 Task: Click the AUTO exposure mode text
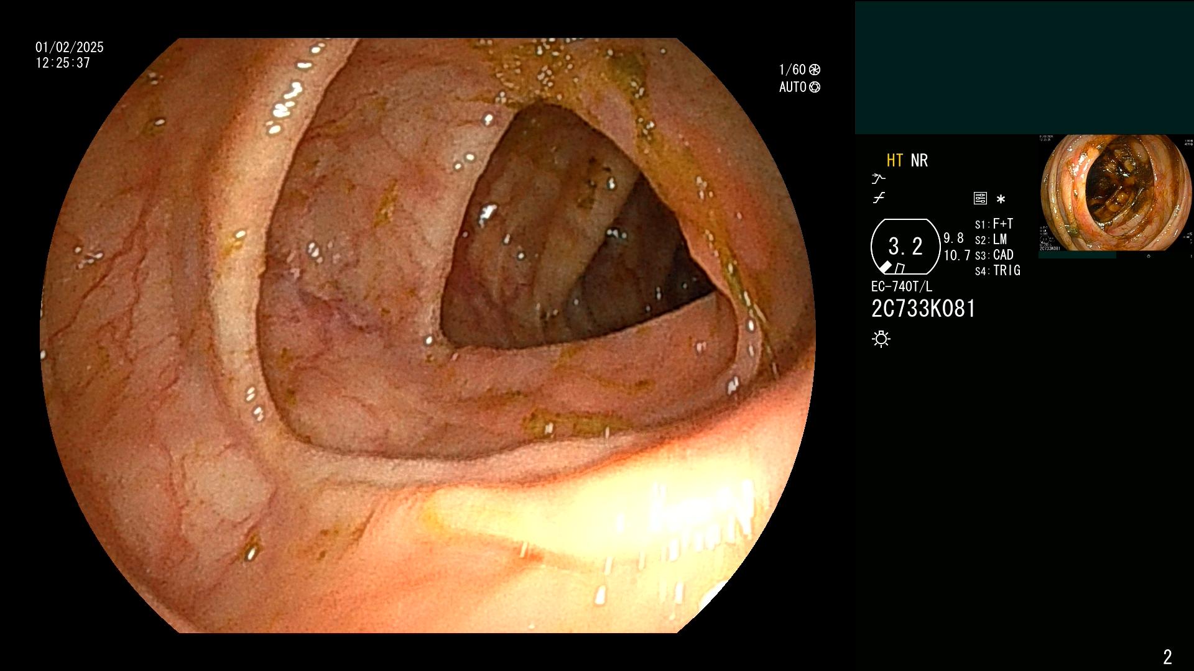tap(793, 88)
